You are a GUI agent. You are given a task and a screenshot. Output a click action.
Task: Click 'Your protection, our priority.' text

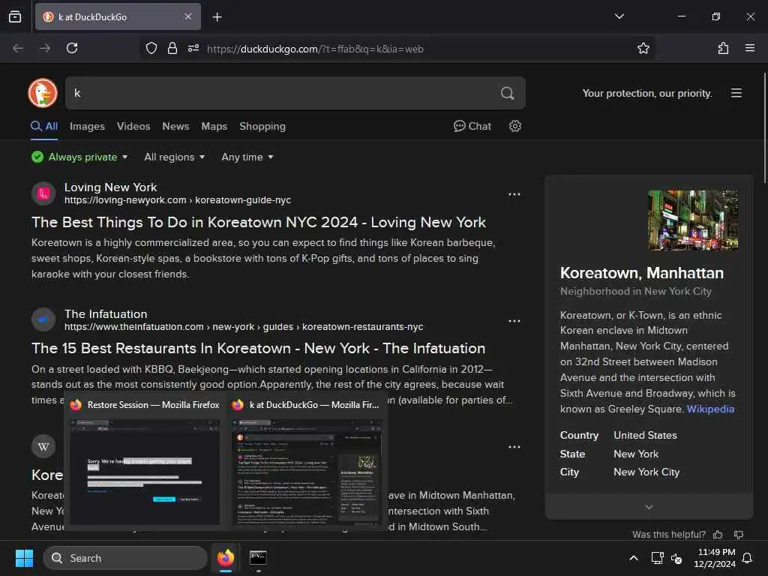tap(647, 93)
